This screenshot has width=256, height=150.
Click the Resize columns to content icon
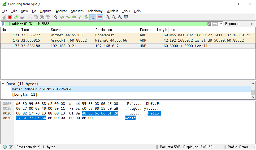pyautogui.click(x=126, y=17)
